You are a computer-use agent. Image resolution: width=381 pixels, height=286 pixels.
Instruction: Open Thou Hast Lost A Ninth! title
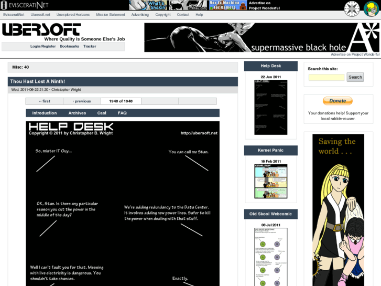click(37, 81)
